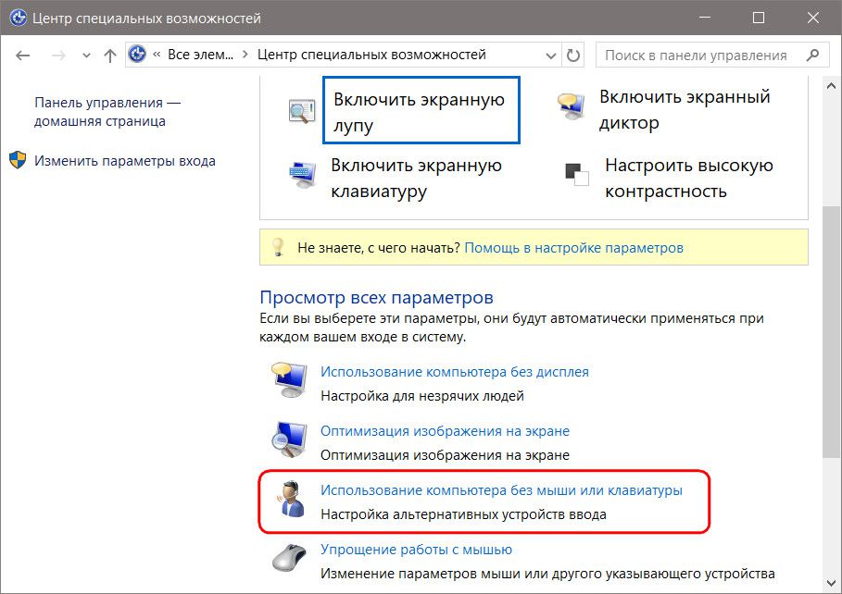The image size is (842, 594).
Task: Click the search magnifier icon
Action: click(813, 55)
